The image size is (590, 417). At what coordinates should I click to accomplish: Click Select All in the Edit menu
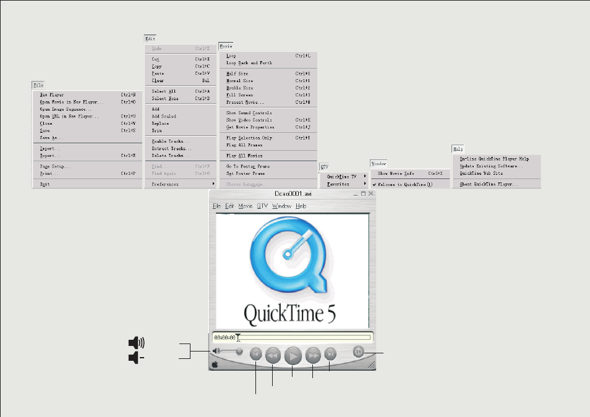(181, 91)
